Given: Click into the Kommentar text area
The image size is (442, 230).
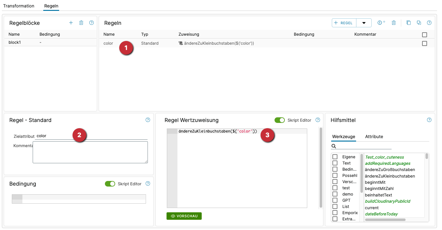Looking at the screenshot, I should click(90, 152).
